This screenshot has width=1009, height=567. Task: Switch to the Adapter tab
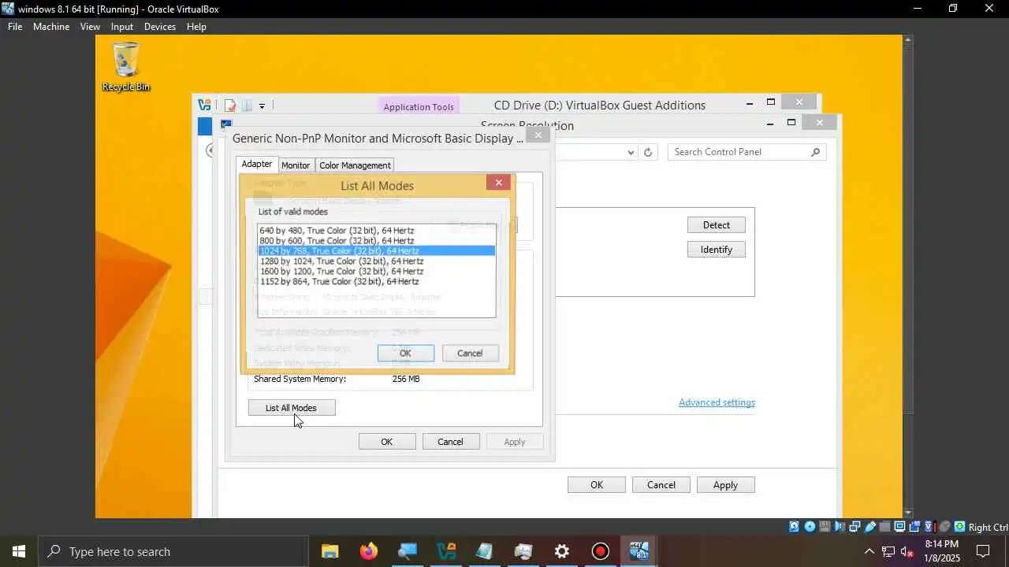coord(257,164)
